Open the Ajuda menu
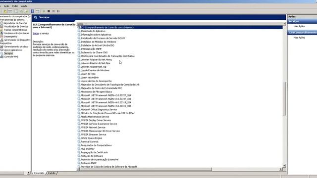Screen dimensions: 317x178 [24, 6]
